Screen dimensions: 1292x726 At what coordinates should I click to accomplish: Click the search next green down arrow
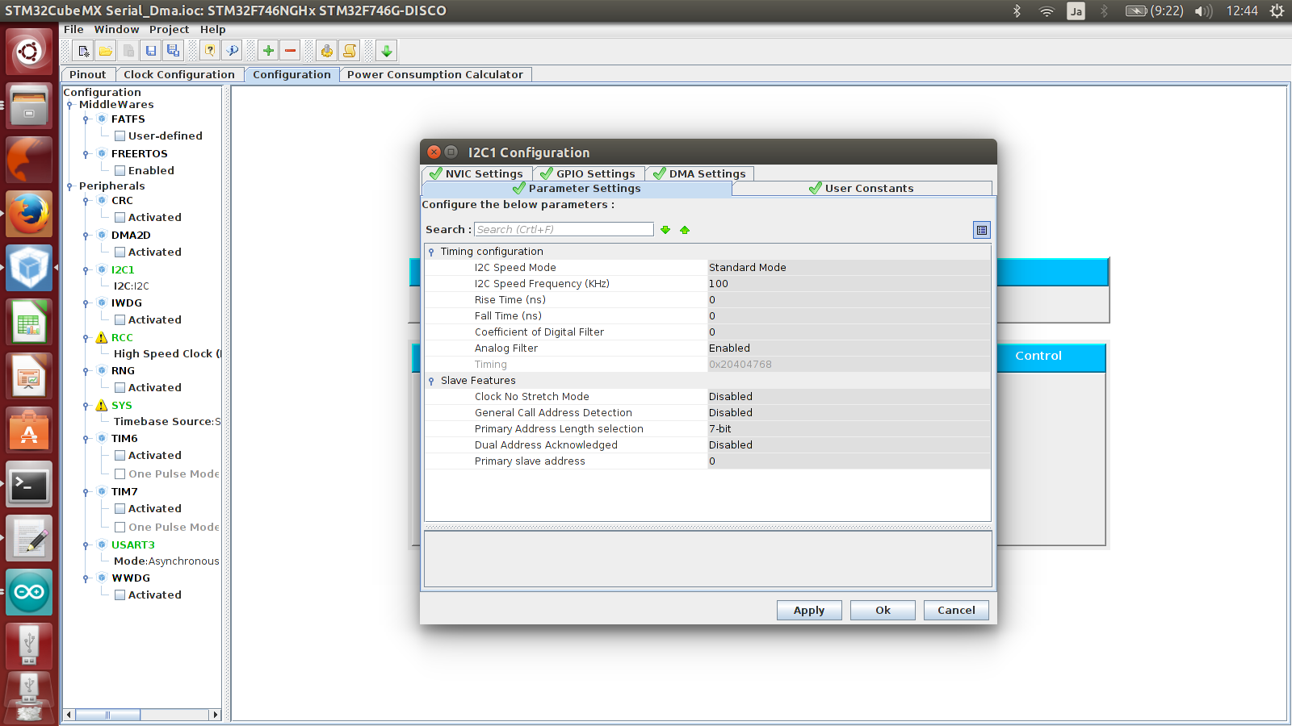(665, 230)
